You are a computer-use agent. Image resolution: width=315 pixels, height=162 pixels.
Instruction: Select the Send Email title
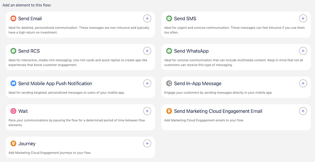tap(30, 19)
